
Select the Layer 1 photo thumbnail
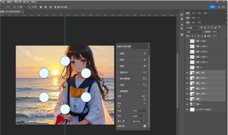[x=192, y=104]
